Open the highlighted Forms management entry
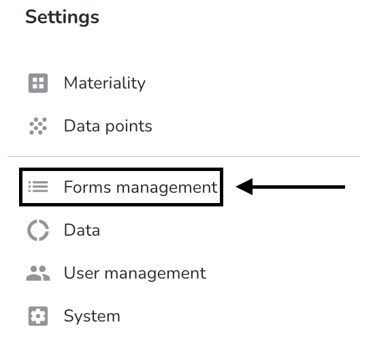The width and height of the screenshot is (373, 342). tap(141, 187)
